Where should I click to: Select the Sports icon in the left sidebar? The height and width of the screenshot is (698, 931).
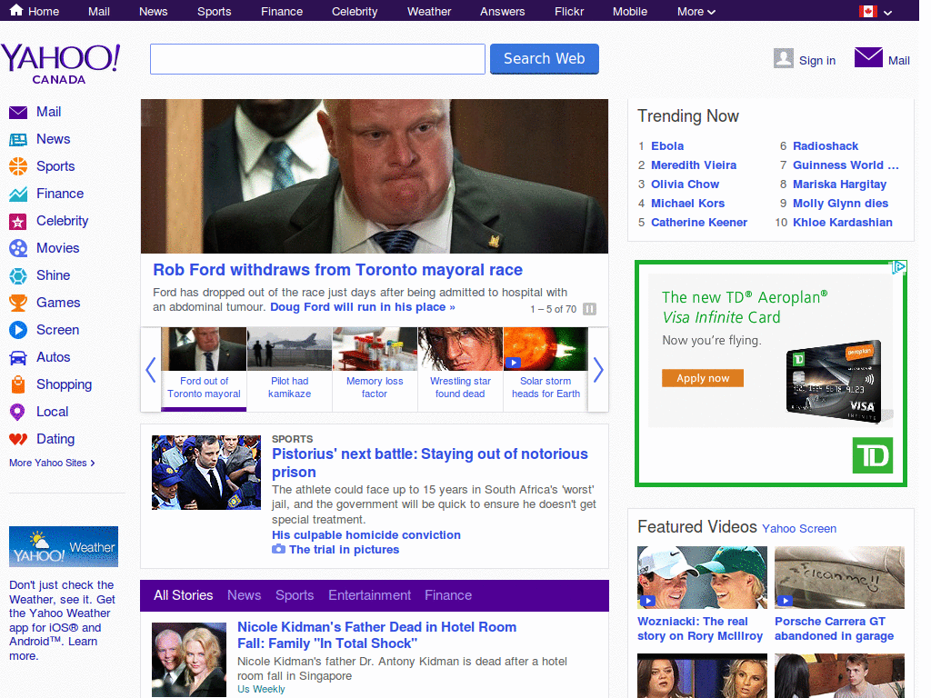(x=19, y=166)
